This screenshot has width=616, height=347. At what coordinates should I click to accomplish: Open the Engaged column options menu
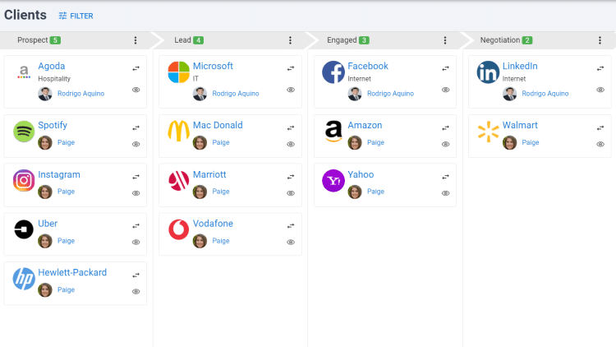445,40
